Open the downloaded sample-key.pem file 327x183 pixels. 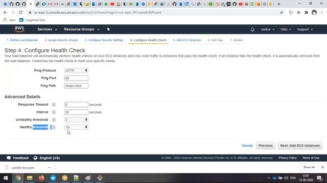point(22,168)
